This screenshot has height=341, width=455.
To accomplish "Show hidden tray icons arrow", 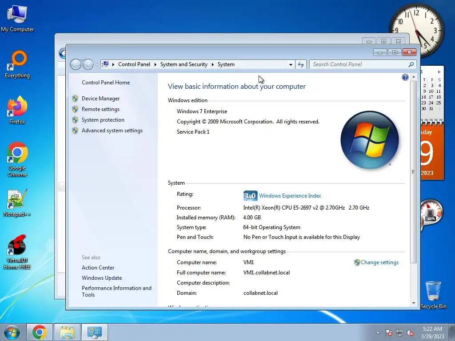I will coord(378,333).
